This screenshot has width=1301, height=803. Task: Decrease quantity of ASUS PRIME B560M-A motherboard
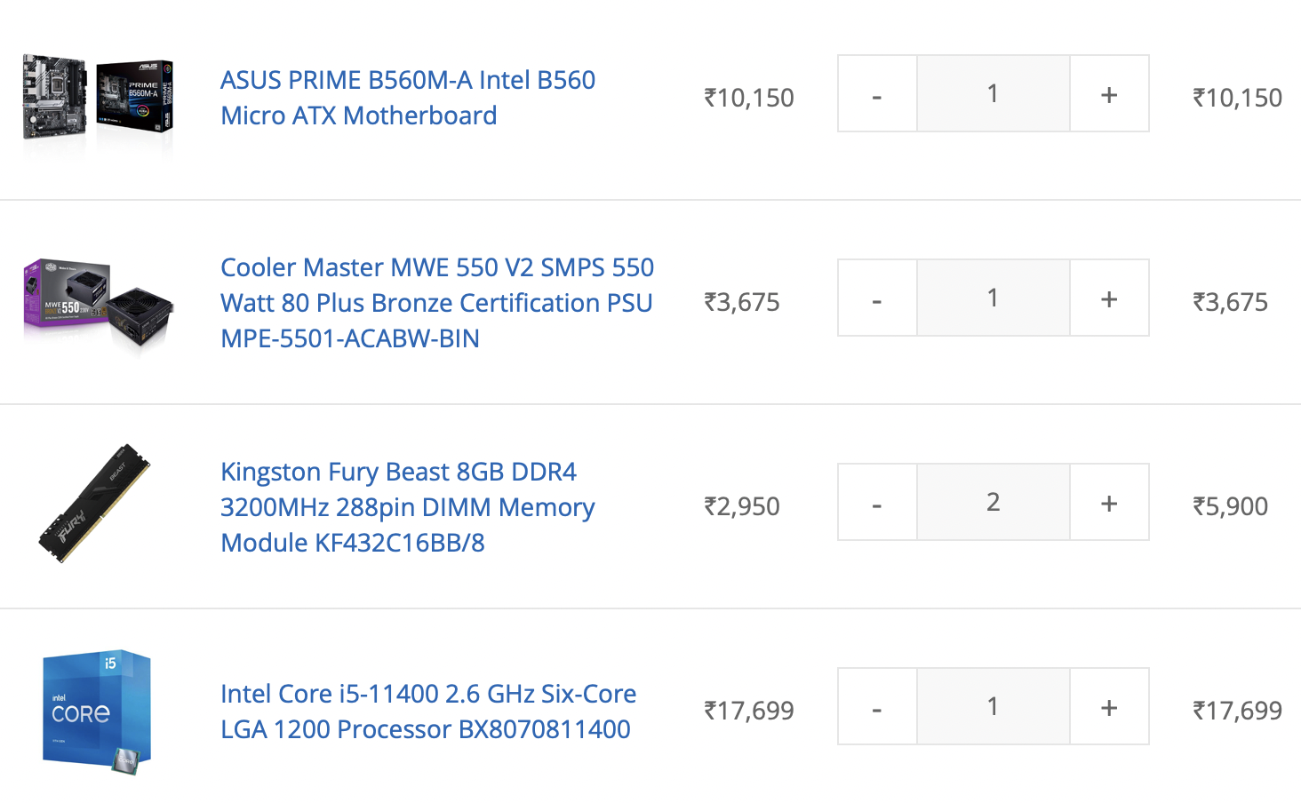coord(877,94)
